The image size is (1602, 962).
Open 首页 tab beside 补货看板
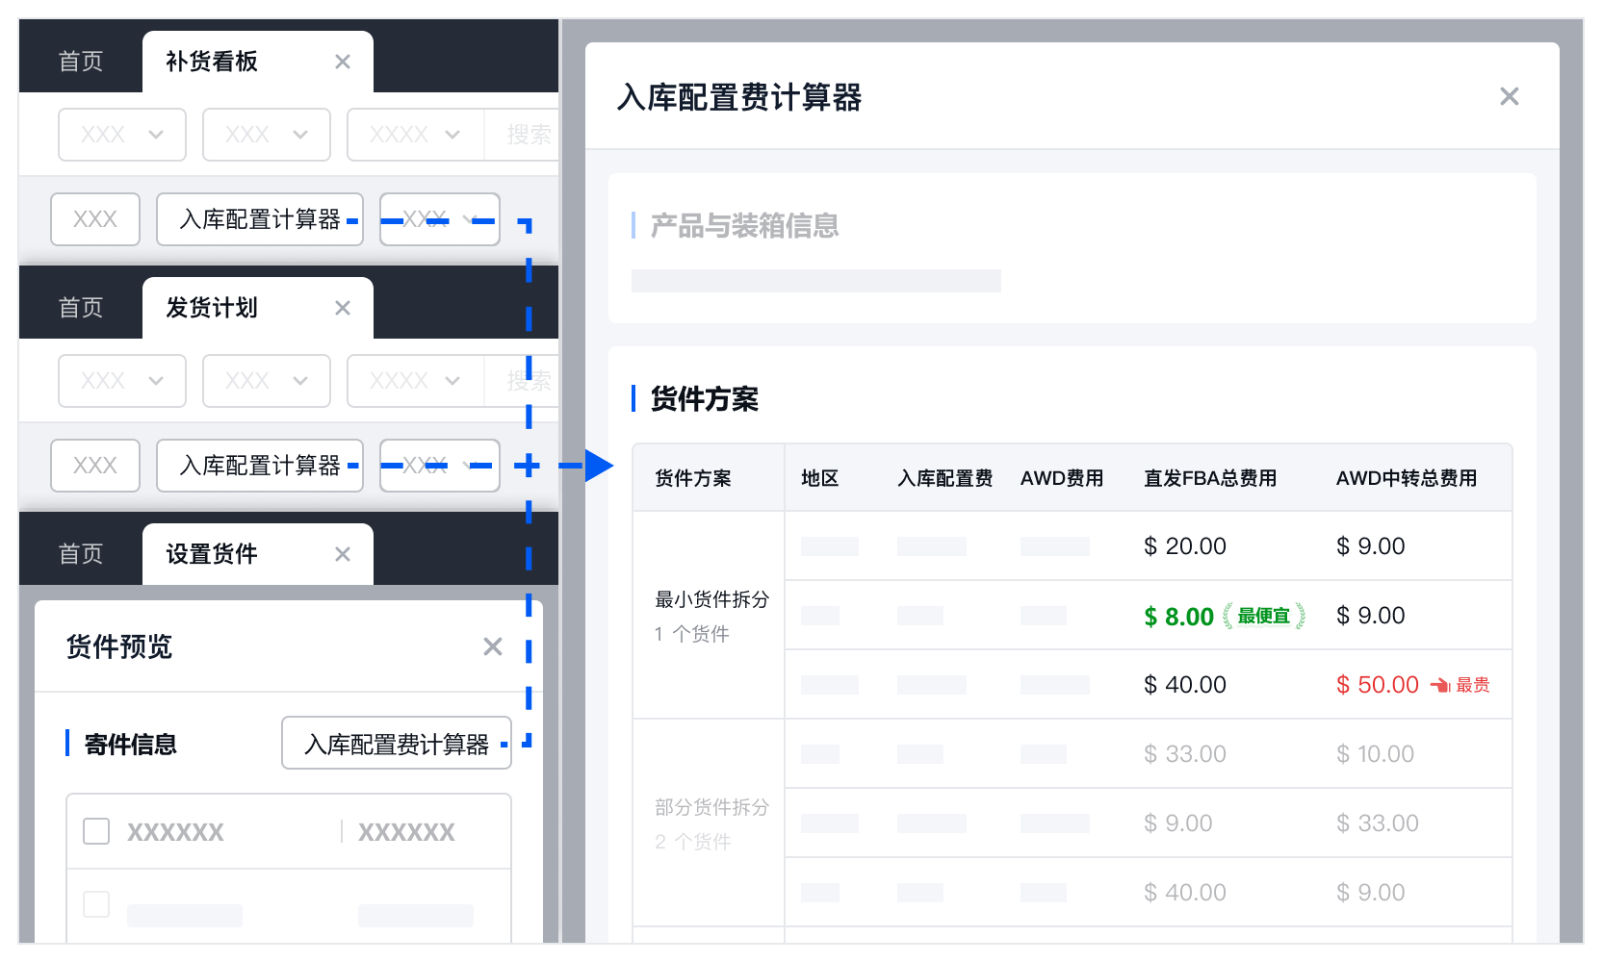click(81, 62)
